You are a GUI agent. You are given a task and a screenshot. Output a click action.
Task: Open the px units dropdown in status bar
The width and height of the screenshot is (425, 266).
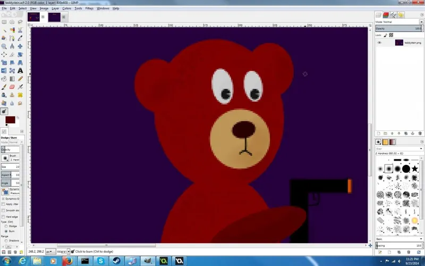tap(50, 252)
